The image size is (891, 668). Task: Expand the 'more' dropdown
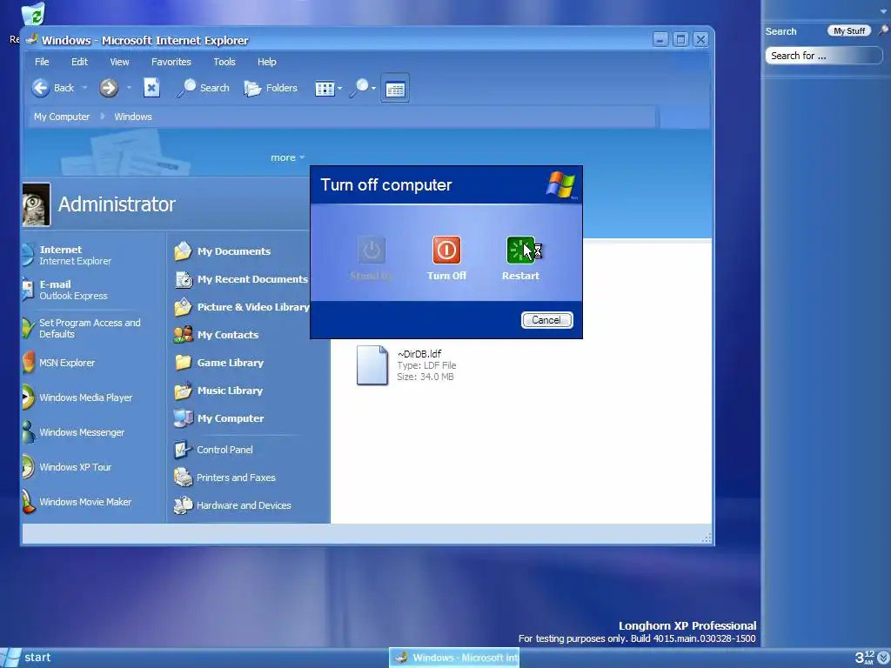(287, 157)
